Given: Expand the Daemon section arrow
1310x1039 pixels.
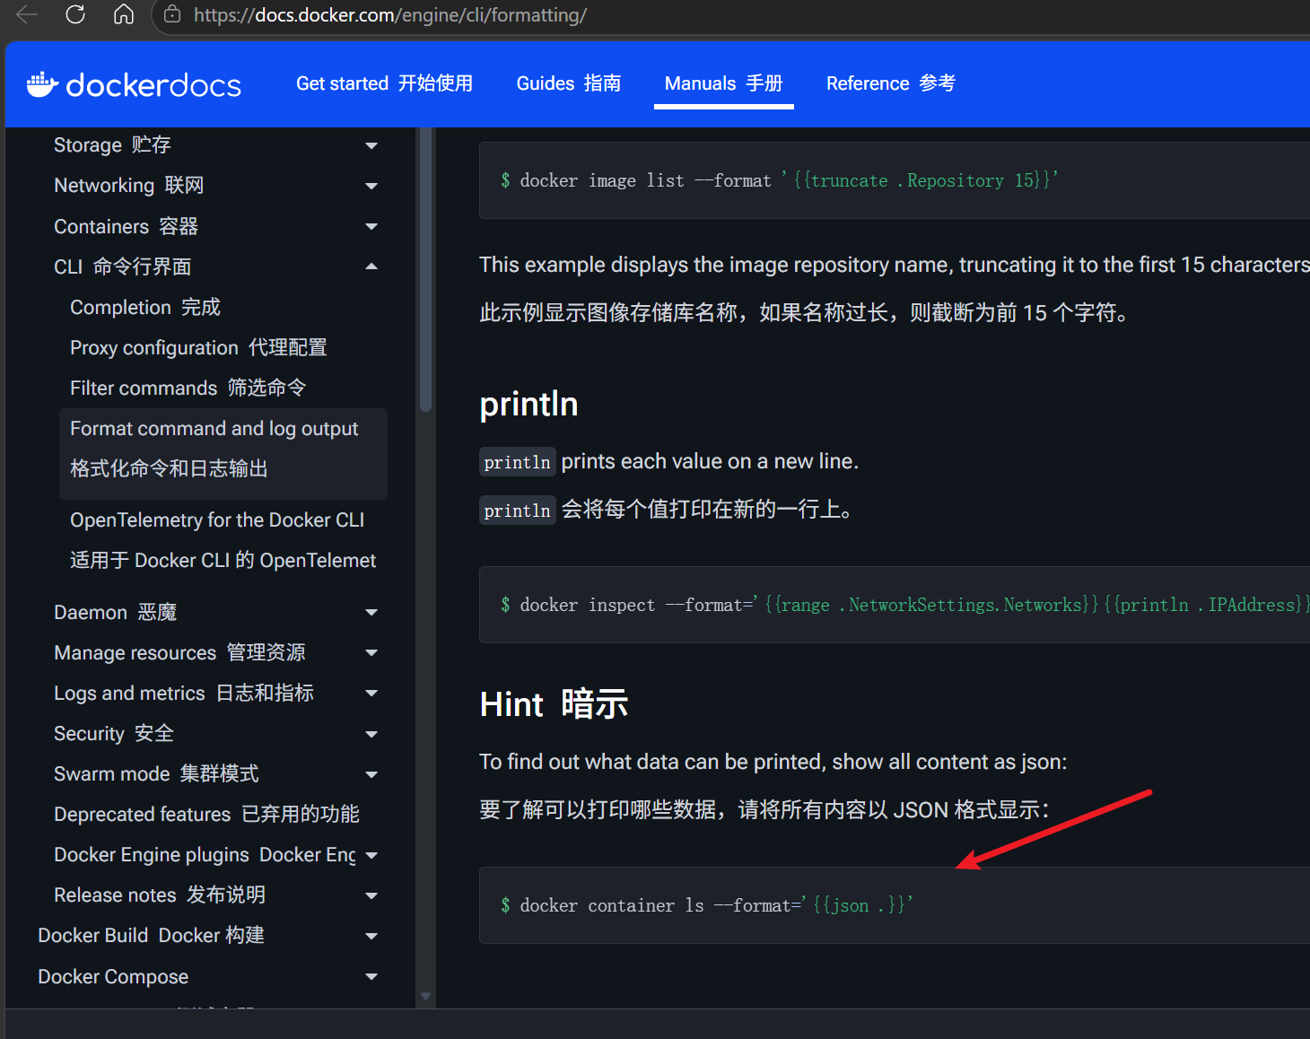Looking at the screenshot, I should pyautogui.click(x=371, y=612).
